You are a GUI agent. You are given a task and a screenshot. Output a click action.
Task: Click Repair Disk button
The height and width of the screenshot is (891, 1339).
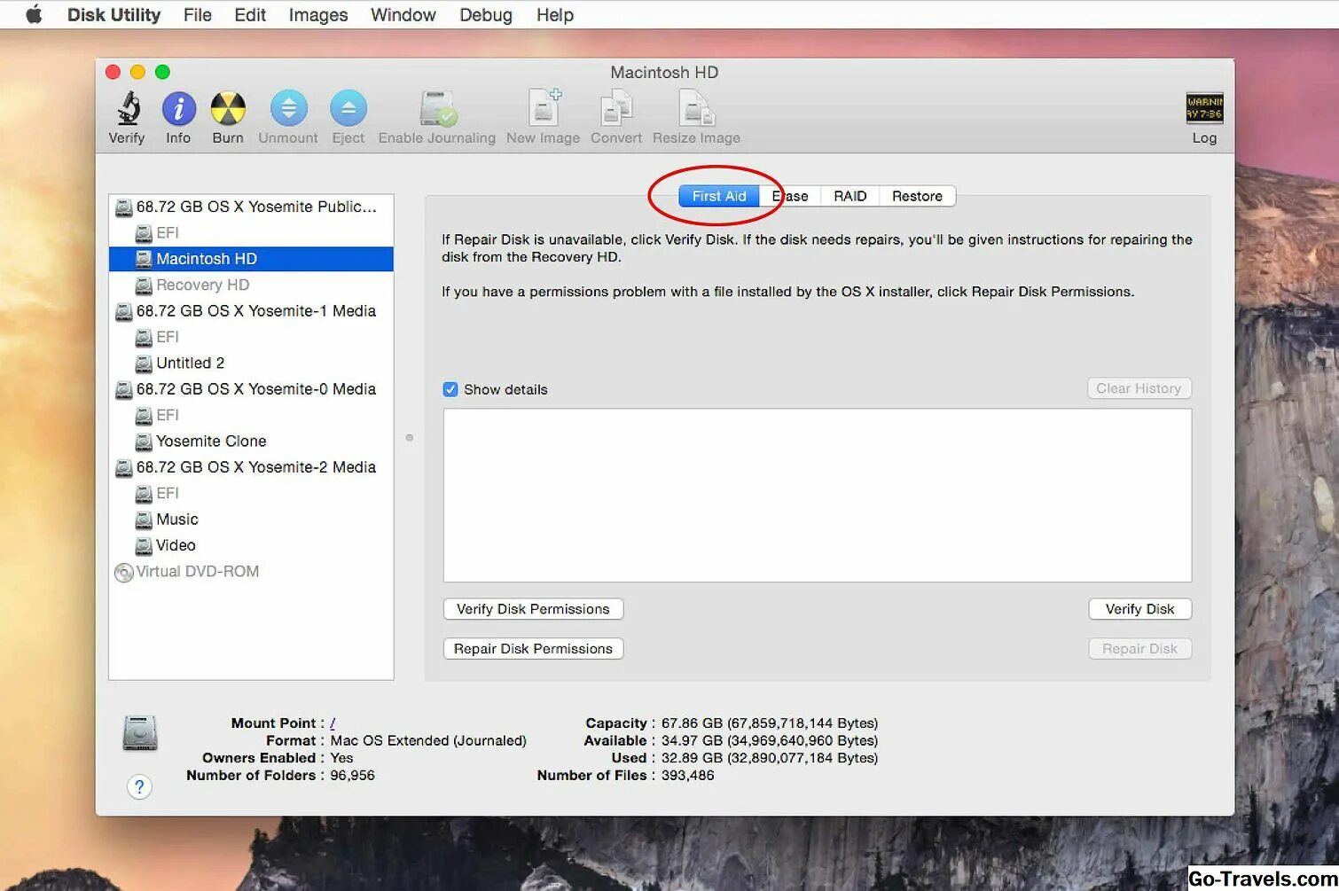tap(1139, 649)
